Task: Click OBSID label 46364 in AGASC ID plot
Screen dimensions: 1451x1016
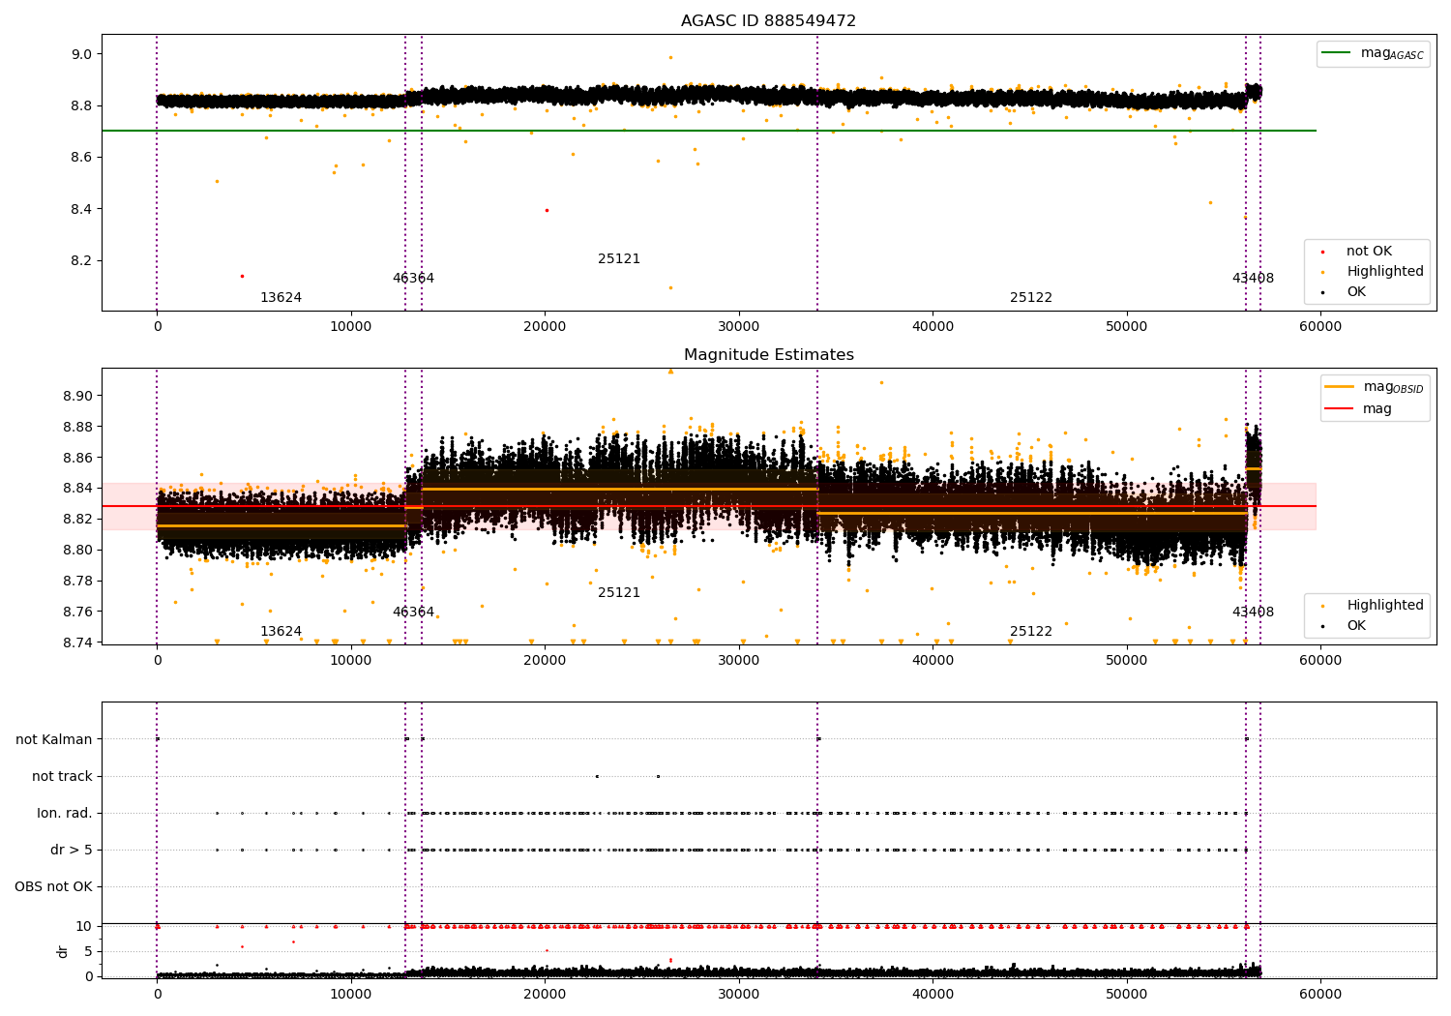Action: (413, 279)
